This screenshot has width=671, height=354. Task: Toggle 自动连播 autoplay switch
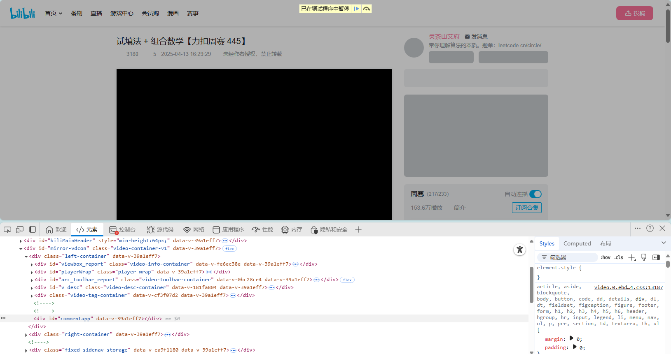coord(535,194)
